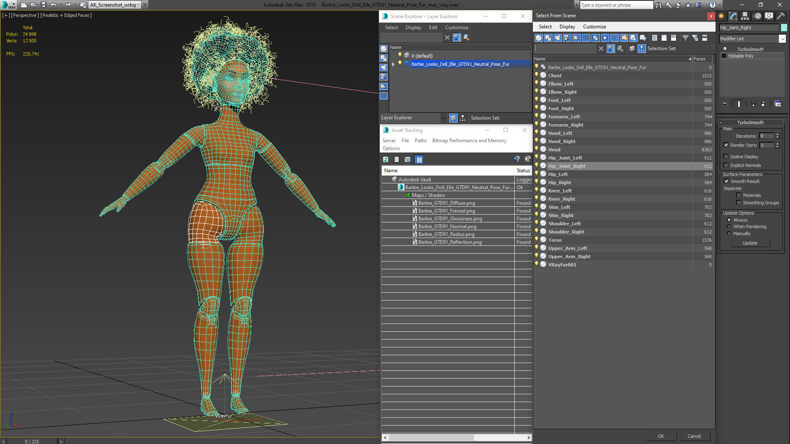Screen dimensions: 790x444
Task: Enable Explicit Normals checkbox
Action: (x=726, y=165)
